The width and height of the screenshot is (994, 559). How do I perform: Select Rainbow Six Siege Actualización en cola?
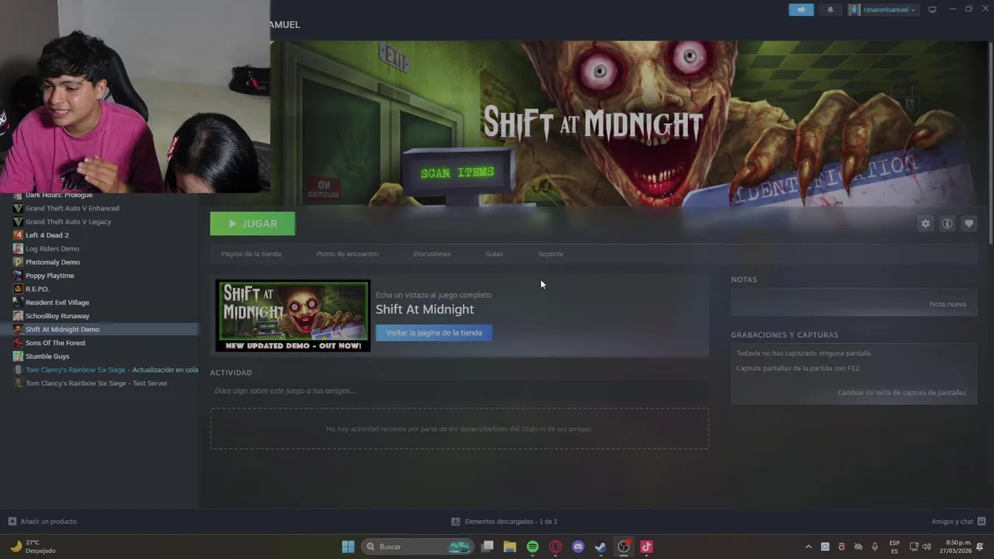[x=112, y=370]
